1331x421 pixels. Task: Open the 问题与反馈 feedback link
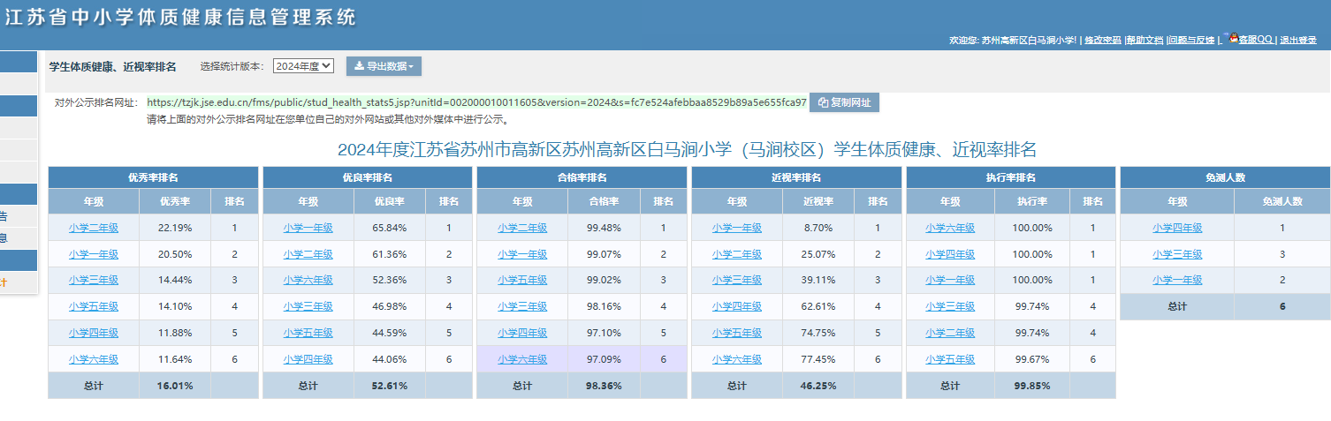1191,41
